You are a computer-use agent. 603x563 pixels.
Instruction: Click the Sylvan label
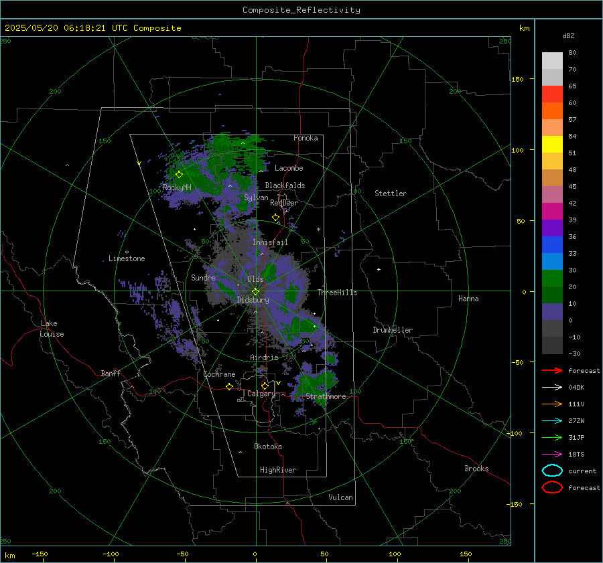[256, 197]
